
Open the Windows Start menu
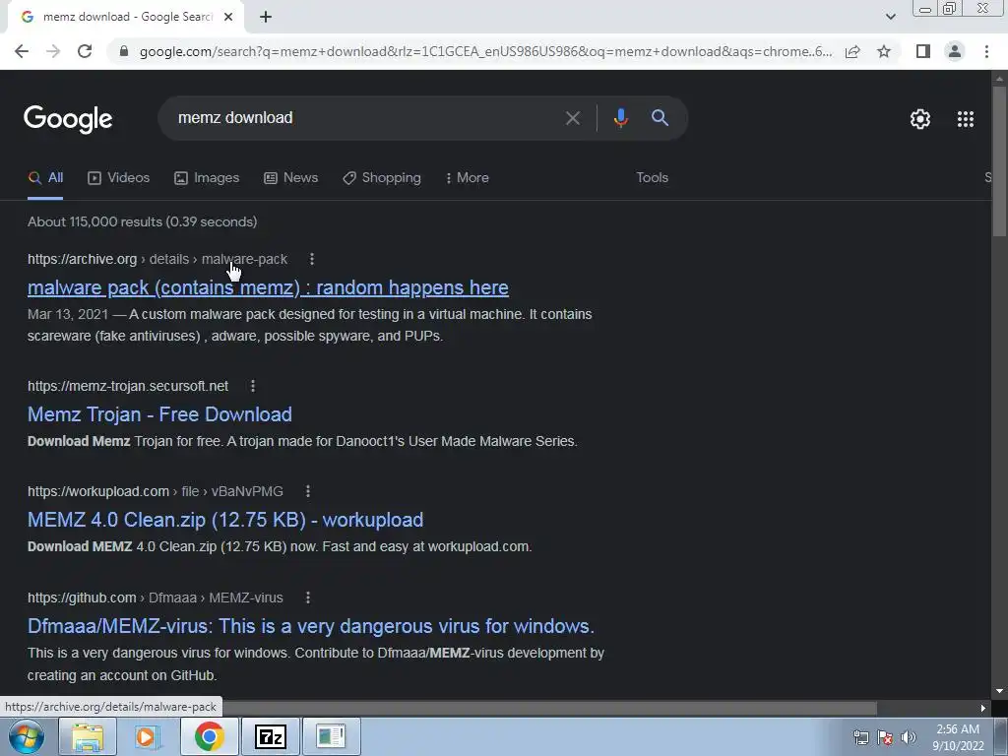click(x=27, y=736)
